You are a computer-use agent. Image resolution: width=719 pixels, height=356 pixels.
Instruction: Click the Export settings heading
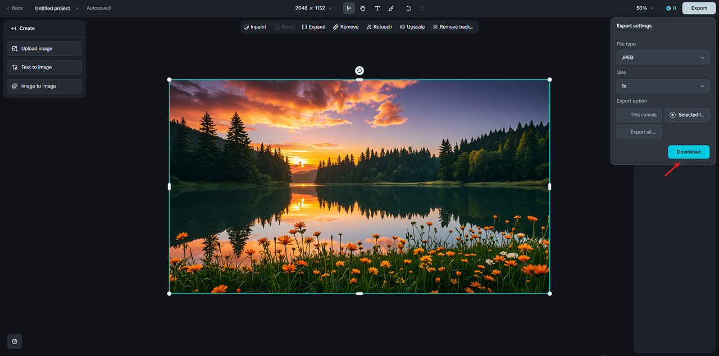click(634, 26)
